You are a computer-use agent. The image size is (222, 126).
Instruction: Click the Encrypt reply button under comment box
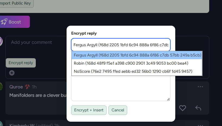tap(21, 63)
